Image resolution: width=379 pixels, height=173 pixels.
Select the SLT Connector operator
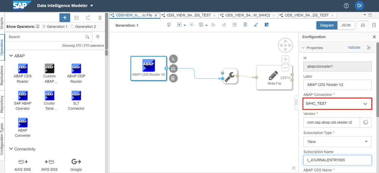click(76, 101)
